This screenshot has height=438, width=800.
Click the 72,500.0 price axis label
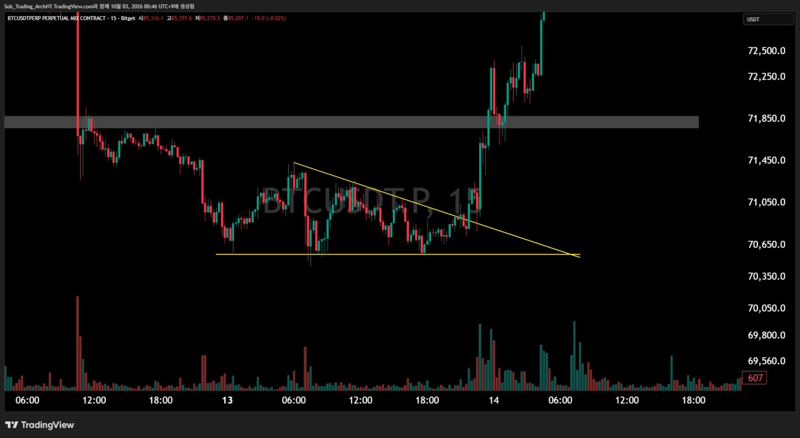(x=766, y=51)
